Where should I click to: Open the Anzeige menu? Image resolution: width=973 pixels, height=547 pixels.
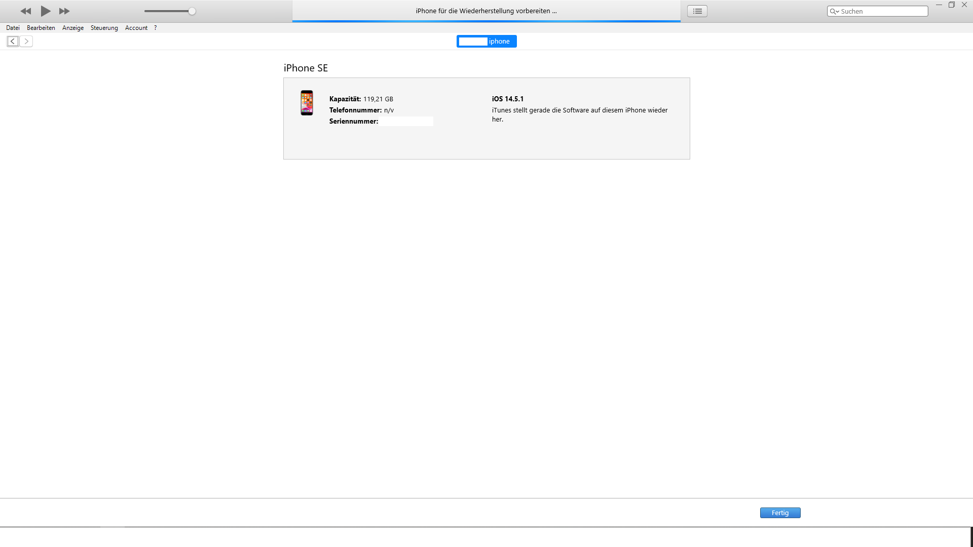click(73, 28)
